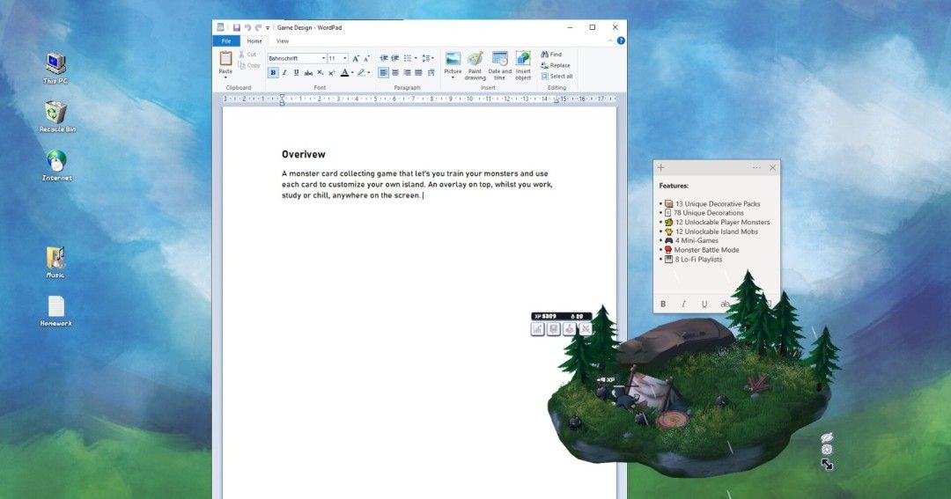
Task: Click Select all in Editing group
Action: click(x=557, y=77)
